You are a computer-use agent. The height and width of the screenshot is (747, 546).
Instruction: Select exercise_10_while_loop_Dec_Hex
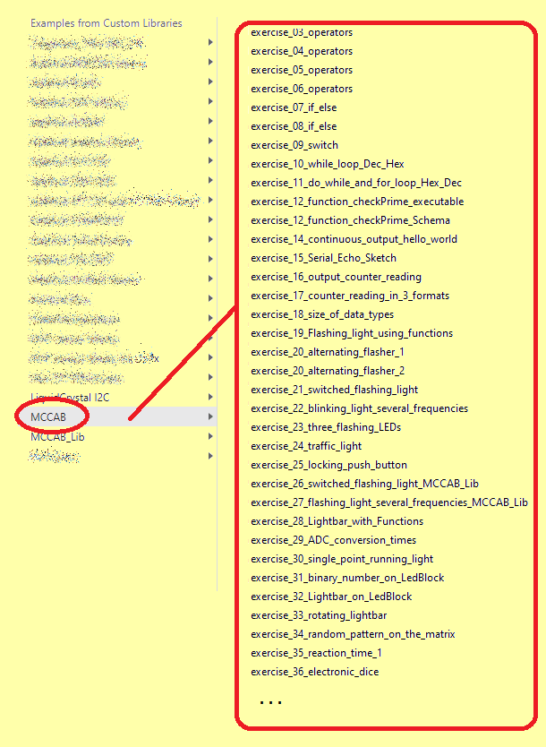point(328,164)
